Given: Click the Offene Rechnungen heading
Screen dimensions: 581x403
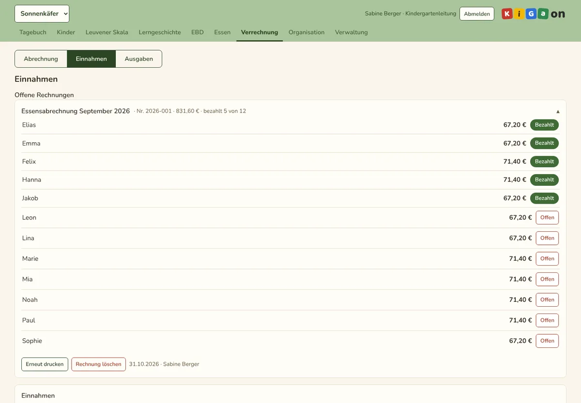Looking at the screenshot, I should 44,95.
